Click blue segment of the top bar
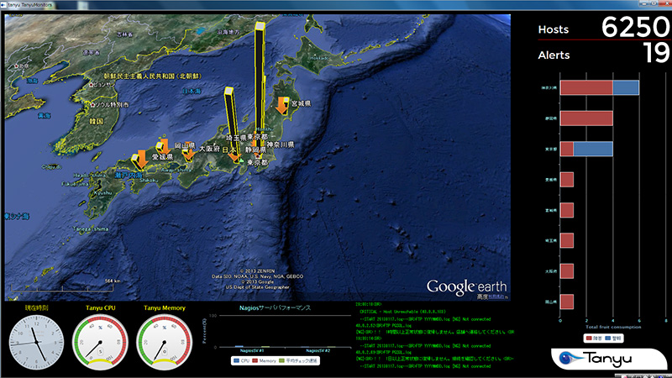This screenshot has height=378, width=672. [626, 88]
